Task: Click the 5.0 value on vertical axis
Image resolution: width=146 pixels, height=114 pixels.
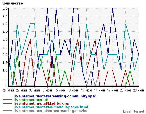Action: click(x=5, y=8)
